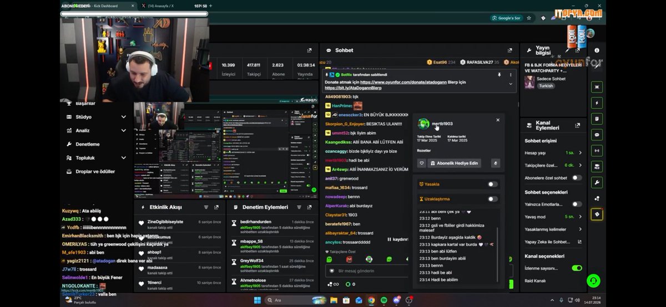
Task: Click the user card chat history scrollbar
Action: click(x=497, y=254)
